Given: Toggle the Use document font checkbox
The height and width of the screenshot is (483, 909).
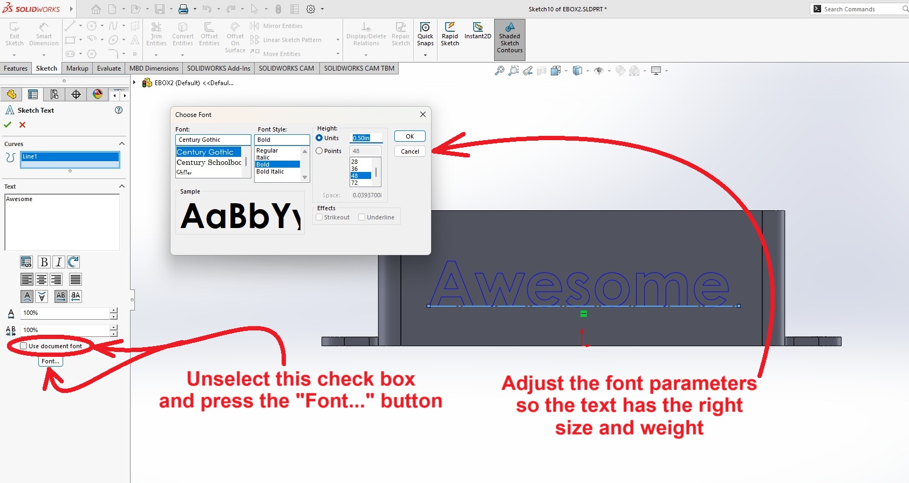Looking at the screenshot, I should pyautogui.click(x=24, y=346).
